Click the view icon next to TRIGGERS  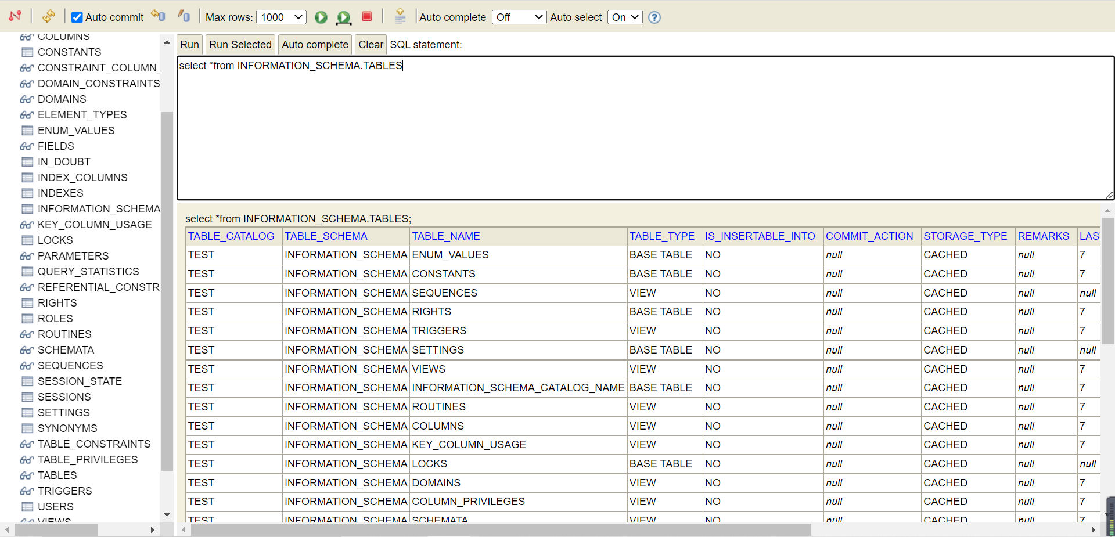[27, 491]
